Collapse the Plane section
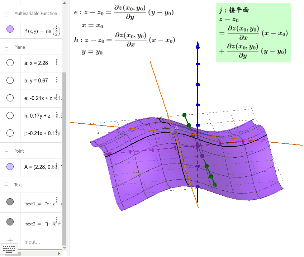Viewport: 304px width, 257px height. click(x=6, y=47)
